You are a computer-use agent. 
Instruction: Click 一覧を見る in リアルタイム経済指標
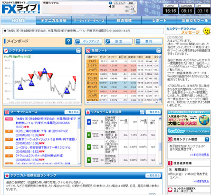[x=153, y=112]
